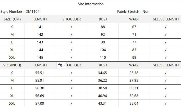The width and height of the screenshot is (181, 107).
Task: Expand the paste options dropdown arrow
Action: (64, 65)
